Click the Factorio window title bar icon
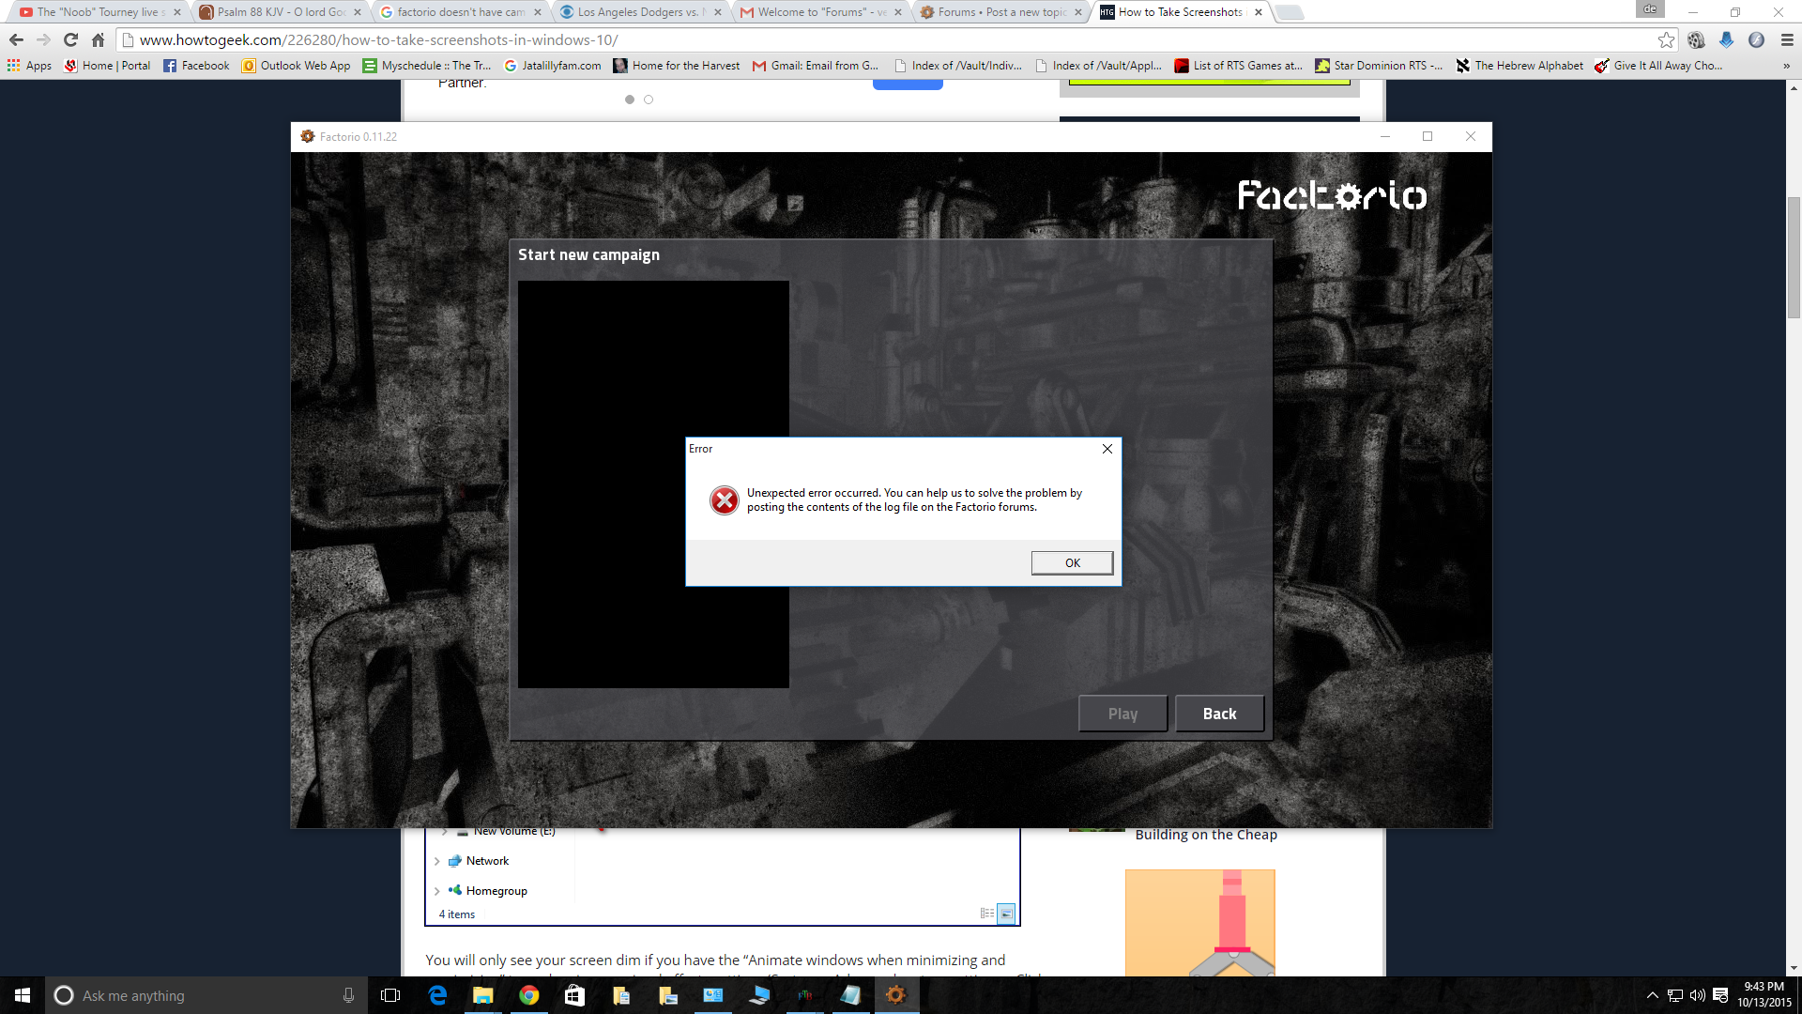Image resolution: width=1802 pixels, height=1014 pixels. (307, 136)
